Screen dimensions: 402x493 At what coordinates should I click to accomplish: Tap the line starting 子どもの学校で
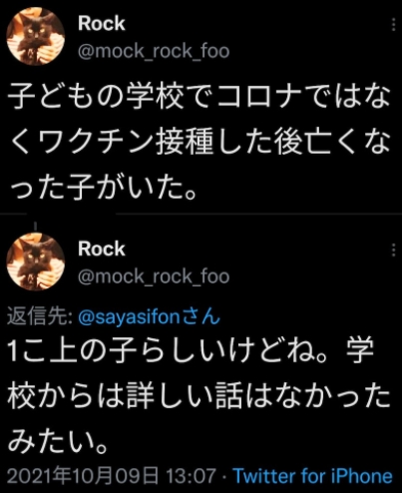point(200,98)
